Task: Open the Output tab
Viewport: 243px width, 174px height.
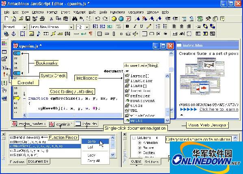Action: (x=136, y=161)
